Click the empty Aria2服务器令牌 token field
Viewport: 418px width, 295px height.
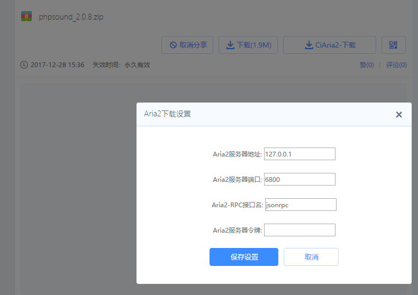(x=299, y=230)
